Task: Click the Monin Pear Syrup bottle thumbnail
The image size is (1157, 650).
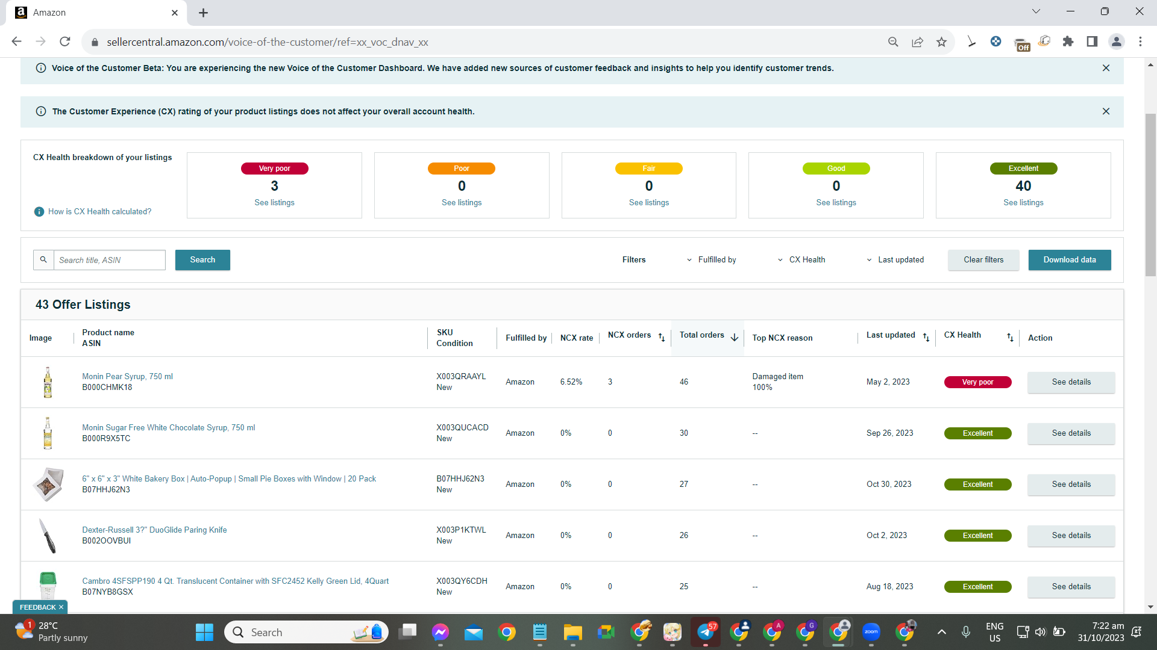Action: click(48, 382)
